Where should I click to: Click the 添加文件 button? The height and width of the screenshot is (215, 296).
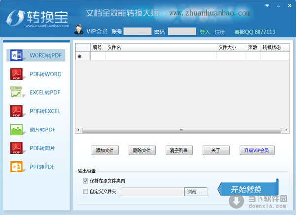(x=105, y=150)
